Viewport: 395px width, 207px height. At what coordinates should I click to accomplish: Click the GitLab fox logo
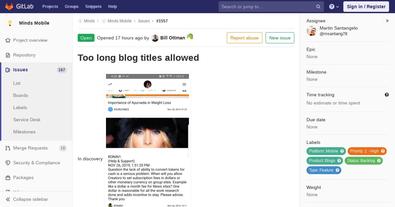click(x=9, y=6)
